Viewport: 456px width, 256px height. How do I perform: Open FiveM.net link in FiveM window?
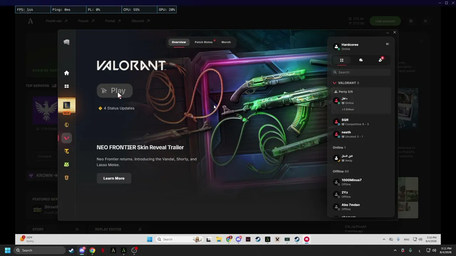pyautogui.click(x=57, y=21)
